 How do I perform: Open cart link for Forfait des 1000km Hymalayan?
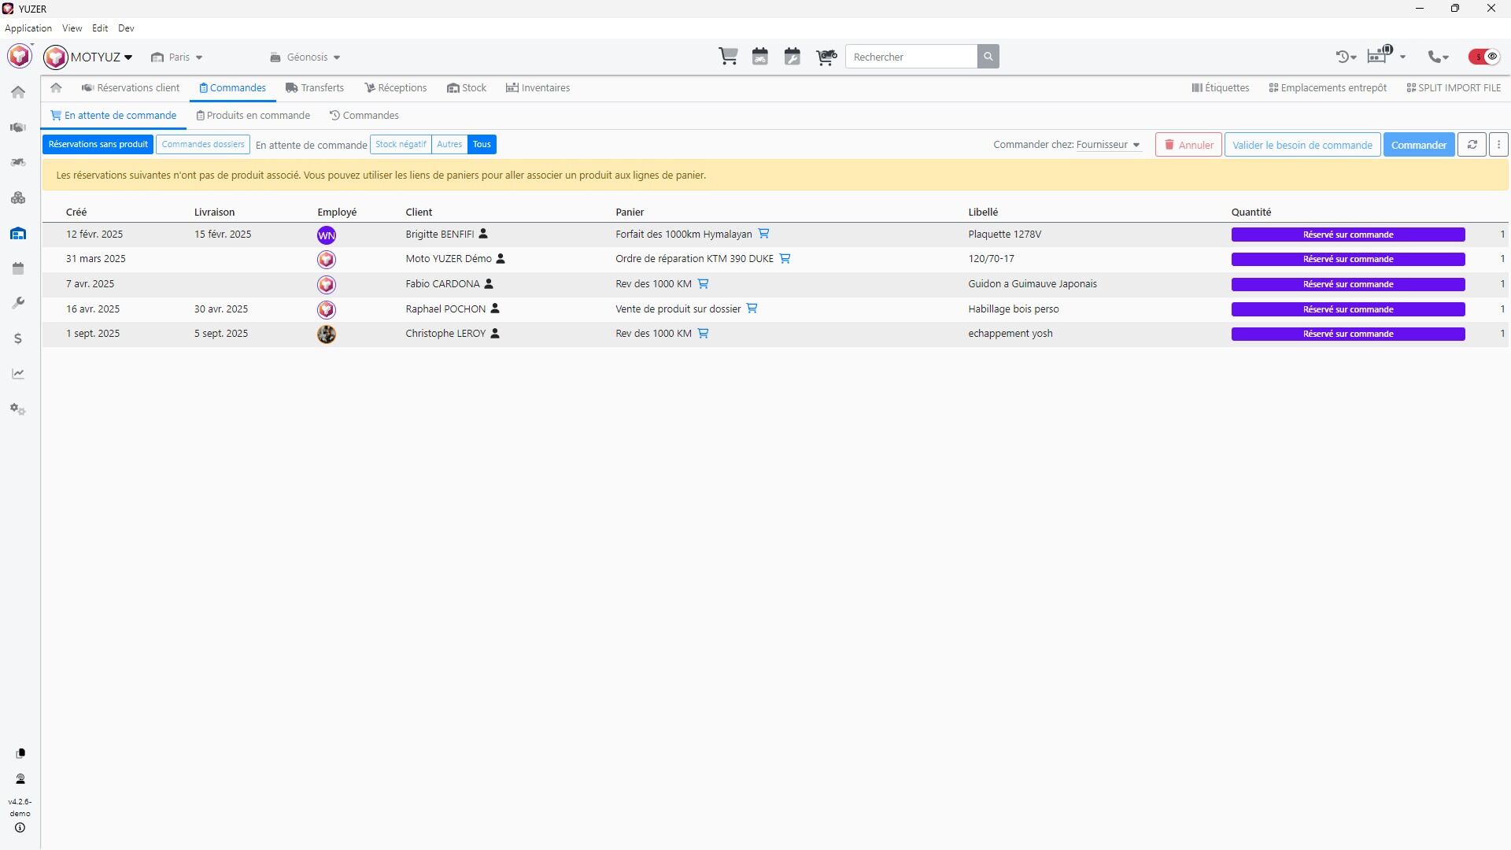(x=763, y=234)
